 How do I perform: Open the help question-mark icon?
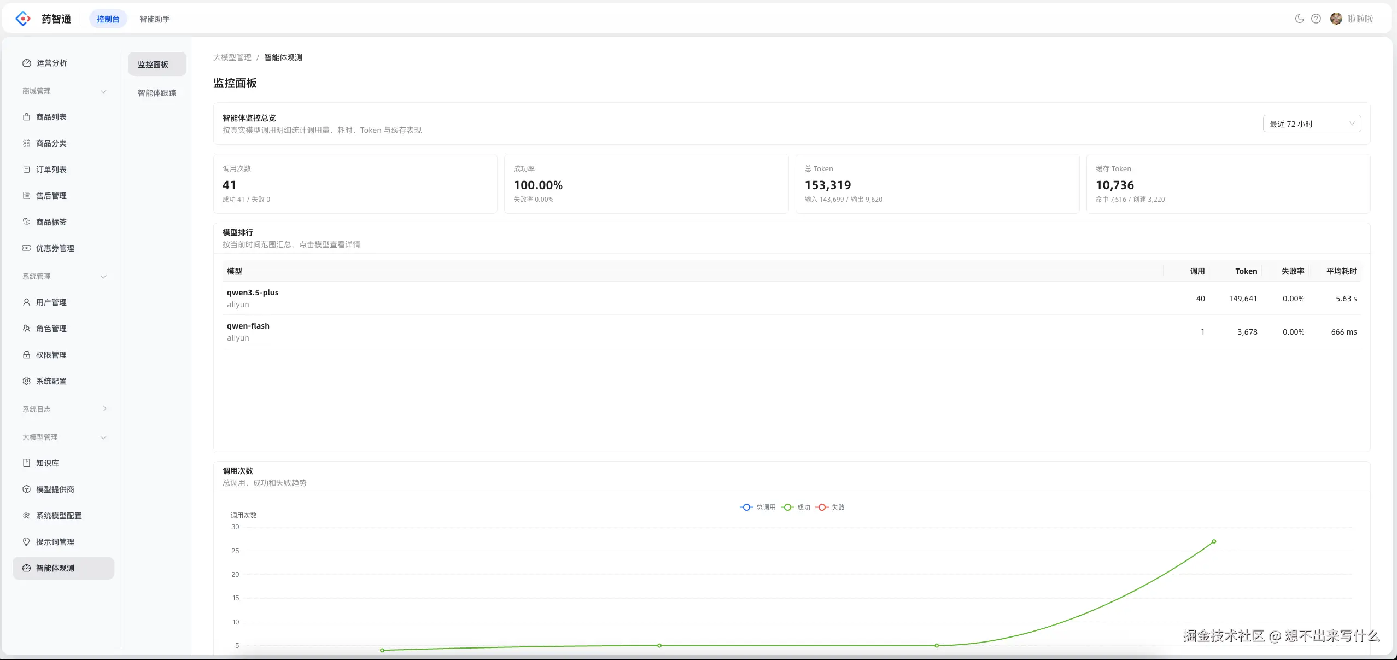[1316, 19]
